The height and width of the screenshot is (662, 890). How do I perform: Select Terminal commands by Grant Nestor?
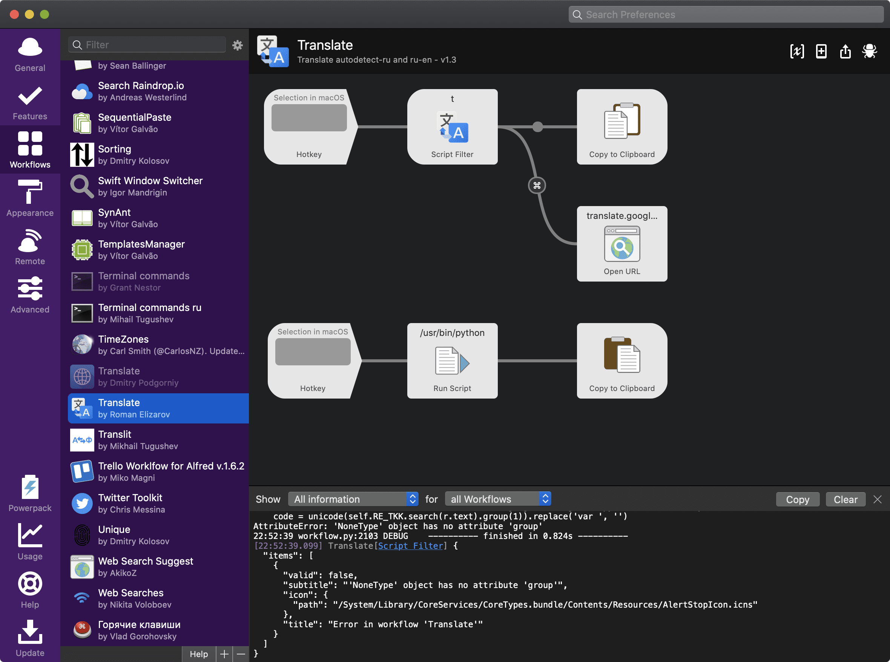point(158,281)
